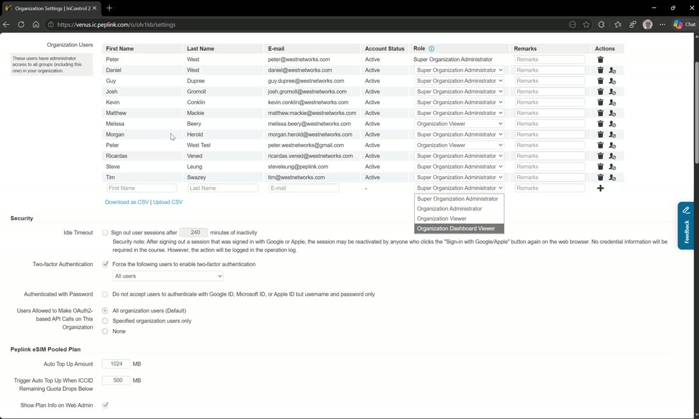Choose Organization Viewer from open list
The height and width of the screenshot is (419, 699).
coord(459,218)
